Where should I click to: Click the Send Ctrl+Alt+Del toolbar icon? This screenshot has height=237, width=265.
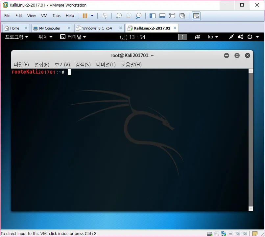click(105, 16)
